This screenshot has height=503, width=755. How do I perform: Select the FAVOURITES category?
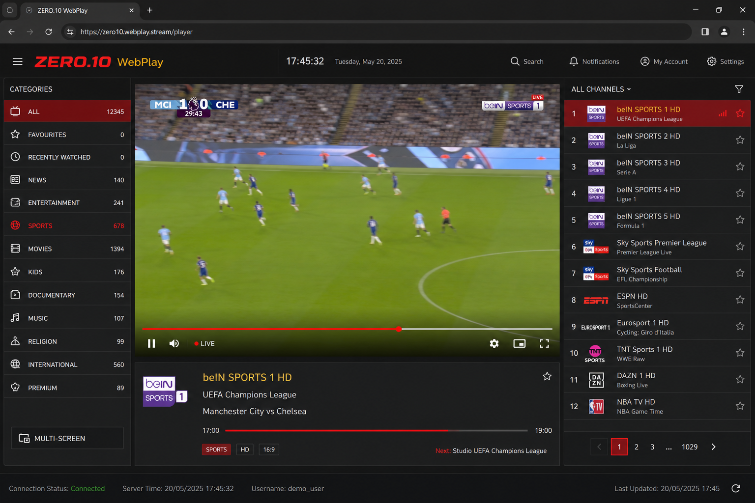[x=67, y=135]
